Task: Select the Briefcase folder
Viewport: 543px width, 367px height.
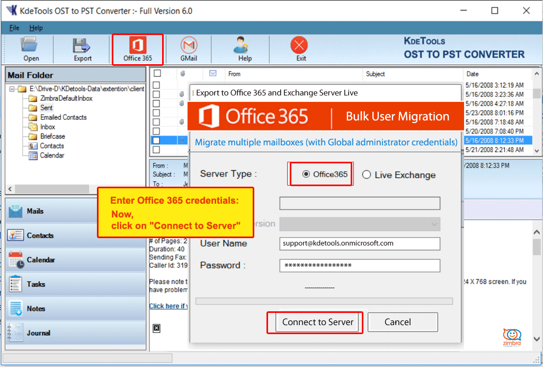Action: click(x=52, y=136)
